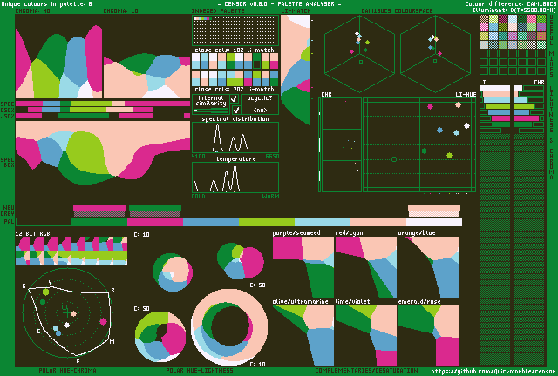This screenshot has height=376, width=558.
Task: Click the lime bar in the CHR chroma column
Action: (x=523, y=106)
